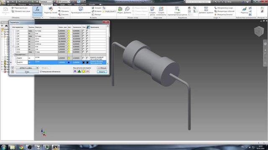Click the Import tool in the Insert panel
This screenshot has width=268, height=150.
[x=96, y=15]
